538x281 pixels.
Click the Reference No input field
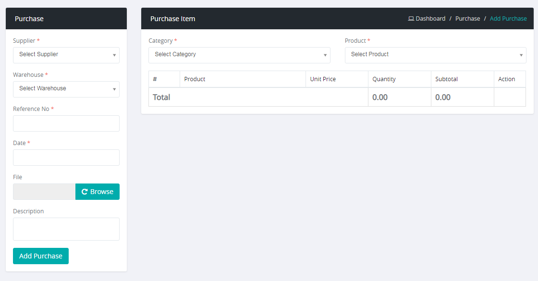[x=66, y=123]
